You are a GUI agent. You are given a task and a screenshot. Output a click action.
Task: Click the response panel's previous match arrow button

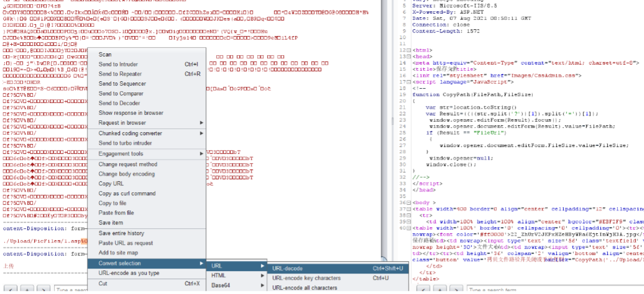click(424, 290)
